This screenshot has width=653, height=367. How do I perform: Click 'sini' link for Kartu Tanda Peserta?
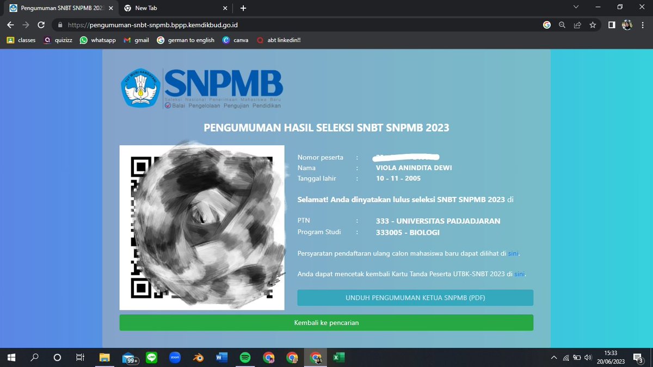point(519,274)
